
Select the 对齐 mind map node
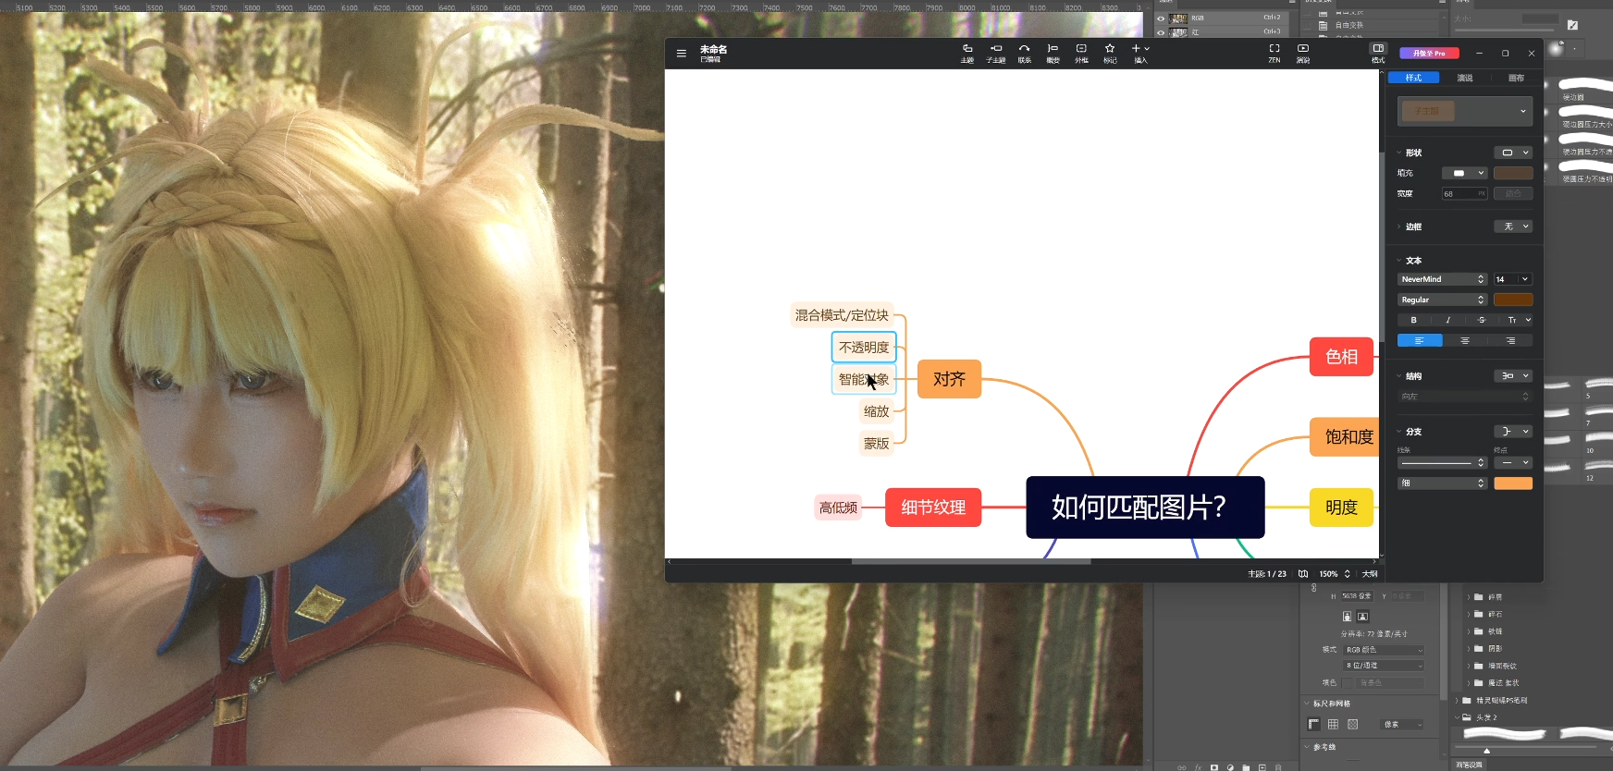coord(949,379)
